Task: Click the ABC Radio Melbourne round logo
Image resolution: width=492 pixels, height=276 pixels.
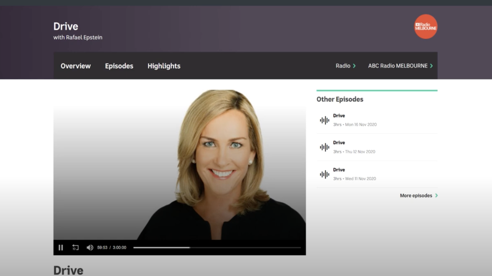Action: [x=426, y=27]
